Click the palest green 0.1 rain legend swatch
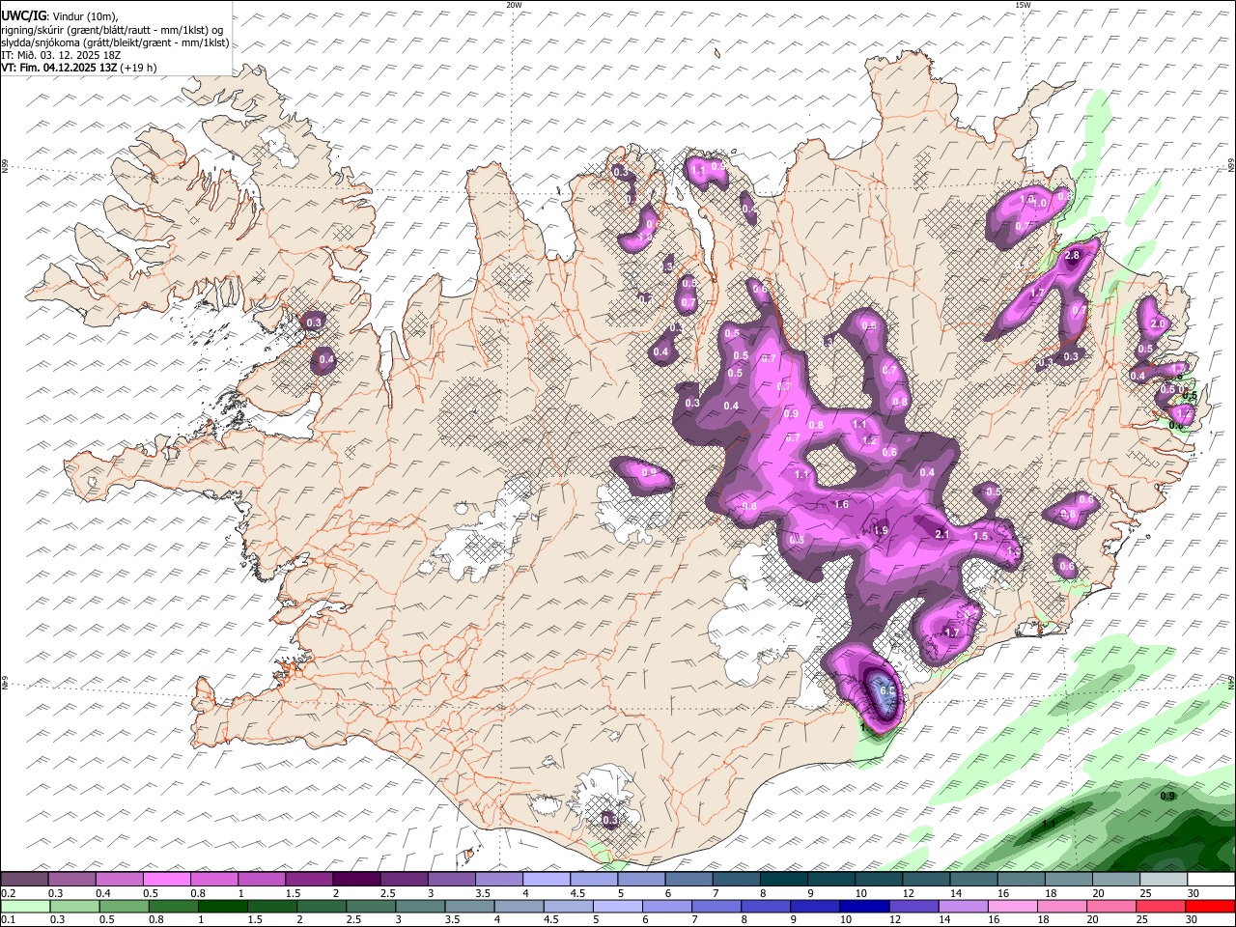This screenshot has height=927, width=1236. pos(26,907)
